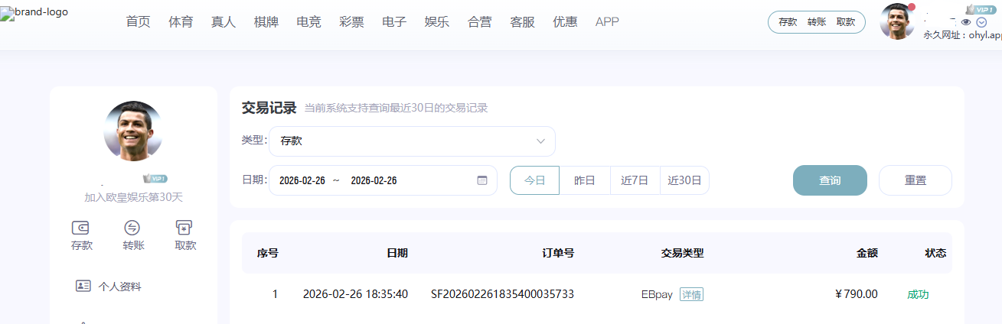Image resolution: width=1002 pixels, height=324 pixels.
Task: Open 个人资料 in the sidebar
Action: point(119,287)
